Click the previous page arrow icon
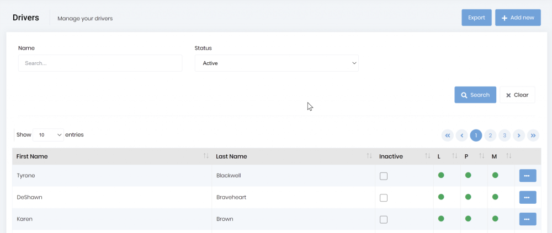Viewport: 552px width, 233px height. [x=462, y=136]
